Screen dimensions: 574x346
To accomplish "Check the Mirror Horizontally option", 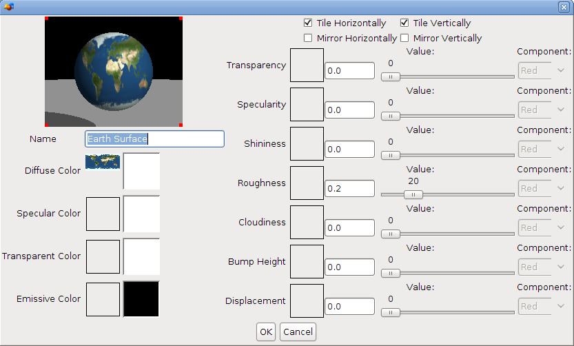I will 308,38.
